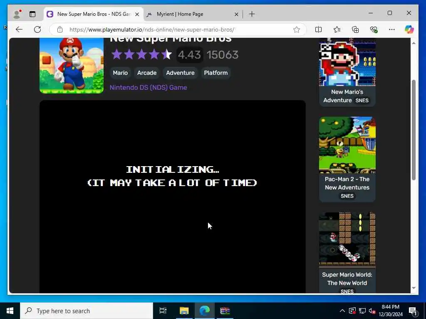Click the security alert tray icon
The width and height of the screenshot is (426, 319).
point(352,311)
